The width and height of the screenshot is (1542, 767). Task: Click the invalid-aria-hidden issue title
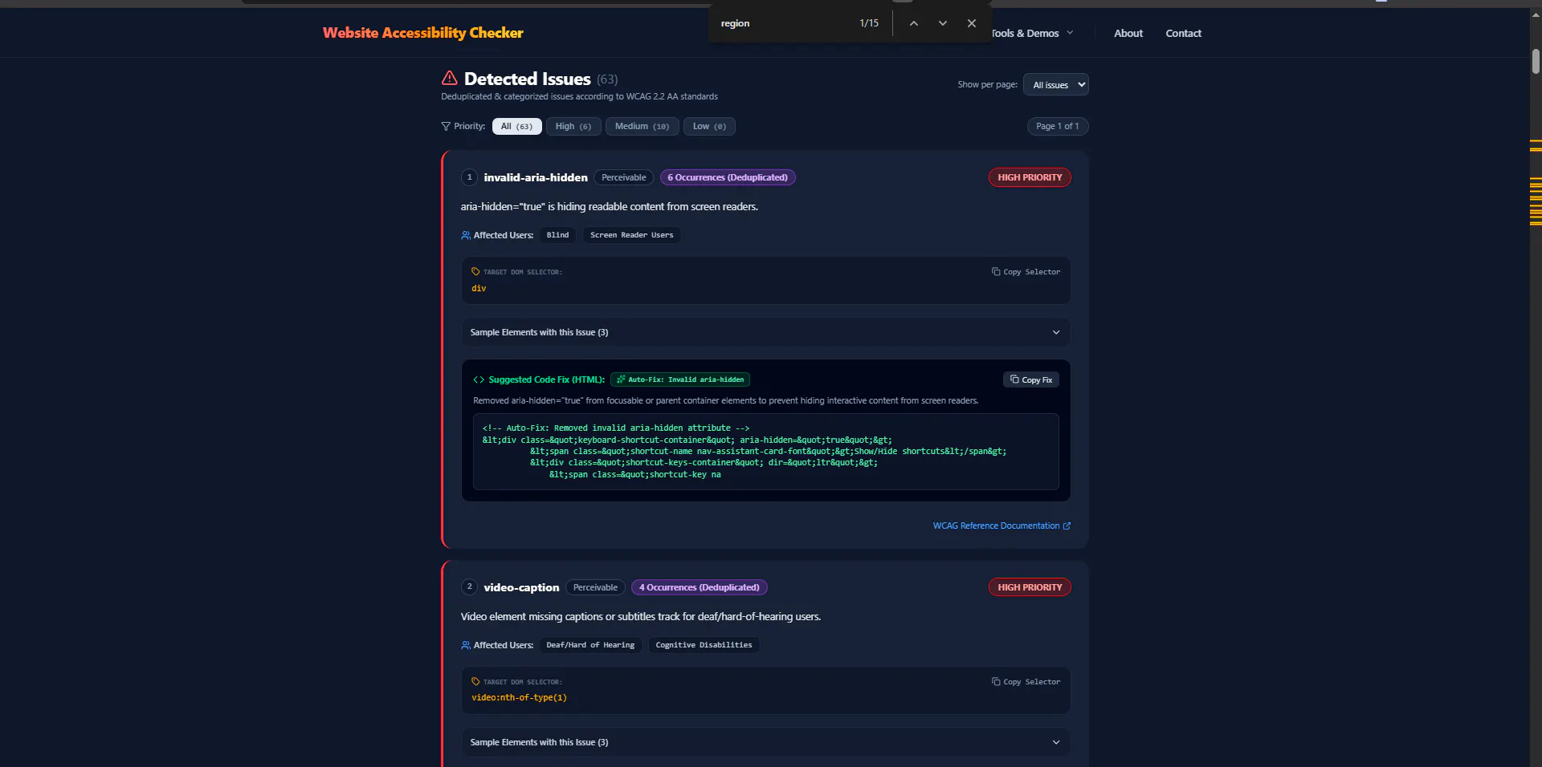[536, 177]
